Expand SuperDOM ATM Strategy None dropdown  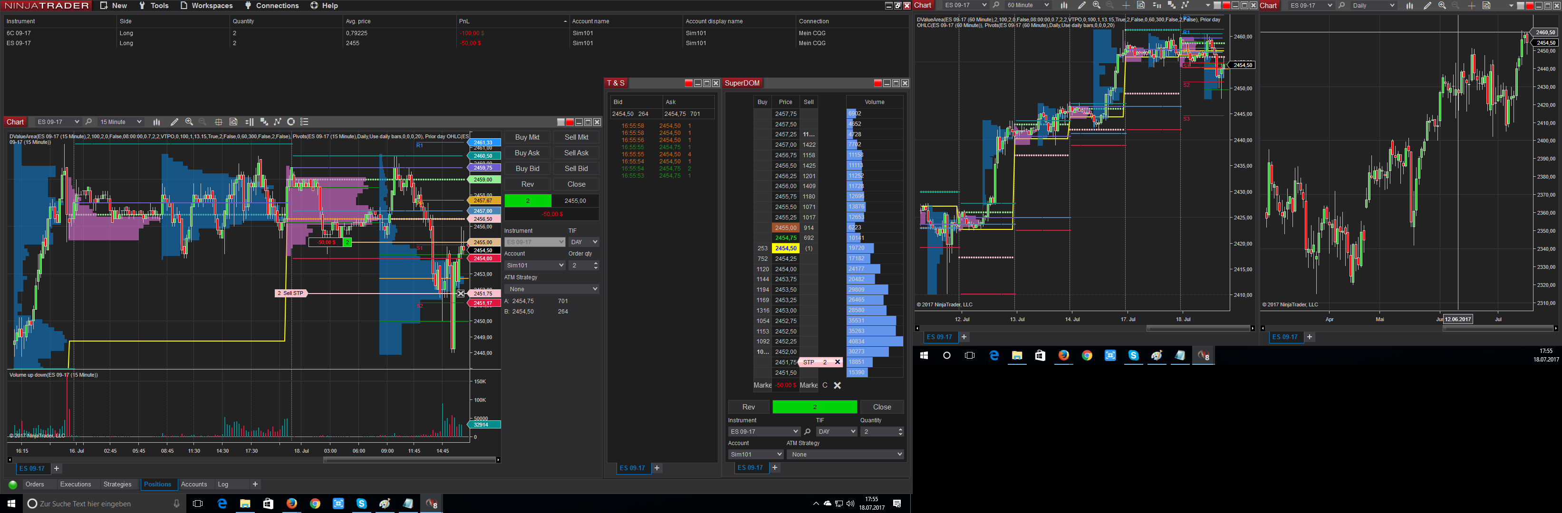pyautogui.click(x=845, y=454)
